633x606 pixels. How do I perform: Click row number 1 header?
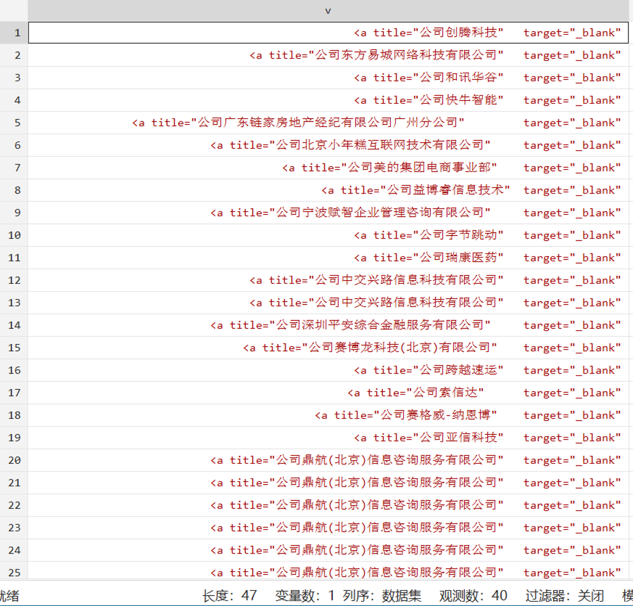[14, 33]
